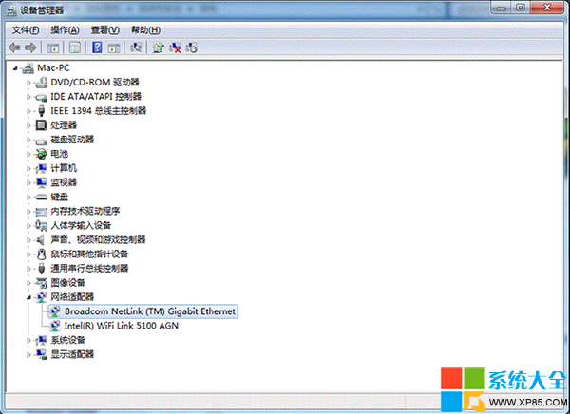Image resolution: width=570 pixels, height=414 pixels.
Task: Select the DVD/CD-ROM drive icon
Action: [x=42, y=83]
